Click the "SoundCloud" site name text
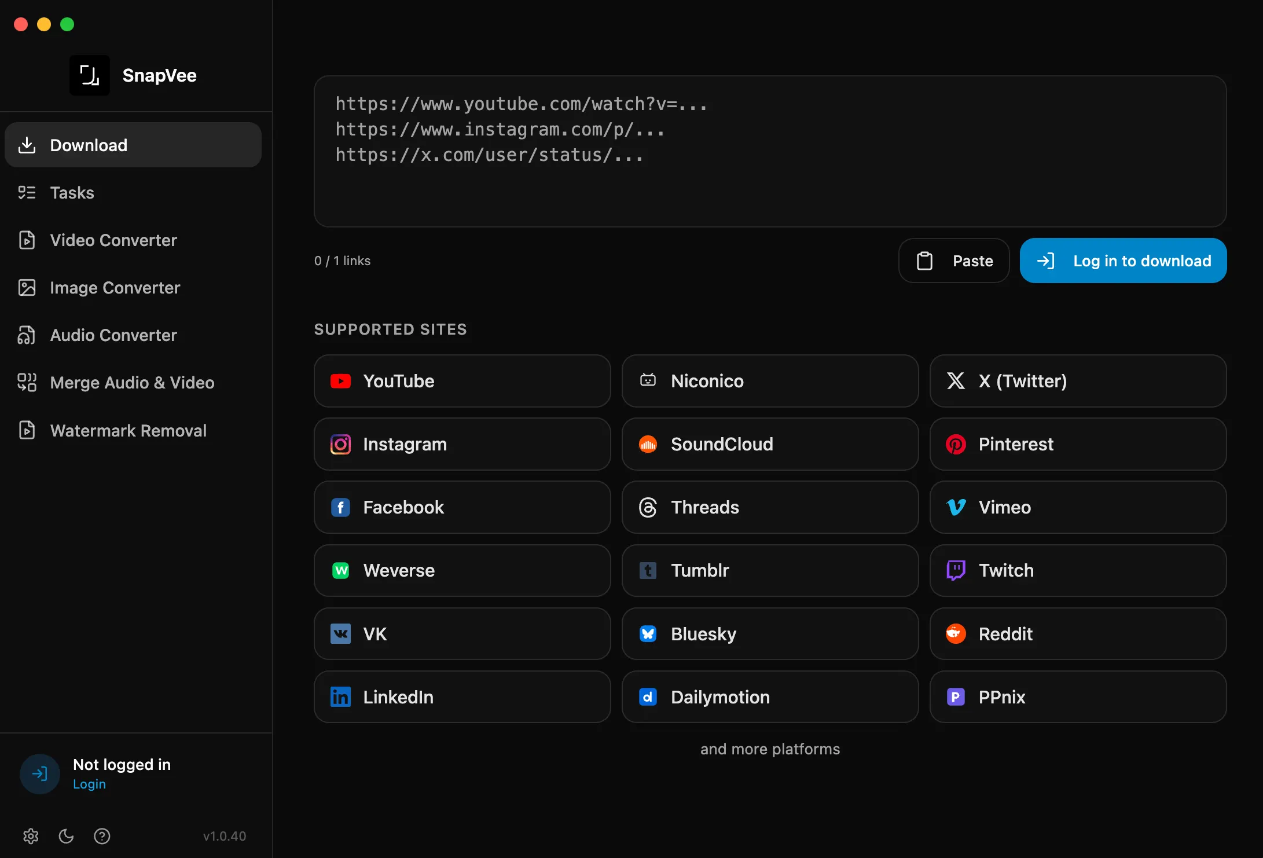This screenshot has width=1263, height=858. point(722,444)
